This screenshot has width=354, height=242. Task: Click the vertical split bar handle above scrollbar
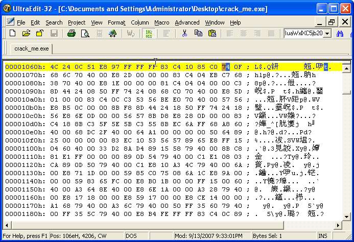[346, 62]
